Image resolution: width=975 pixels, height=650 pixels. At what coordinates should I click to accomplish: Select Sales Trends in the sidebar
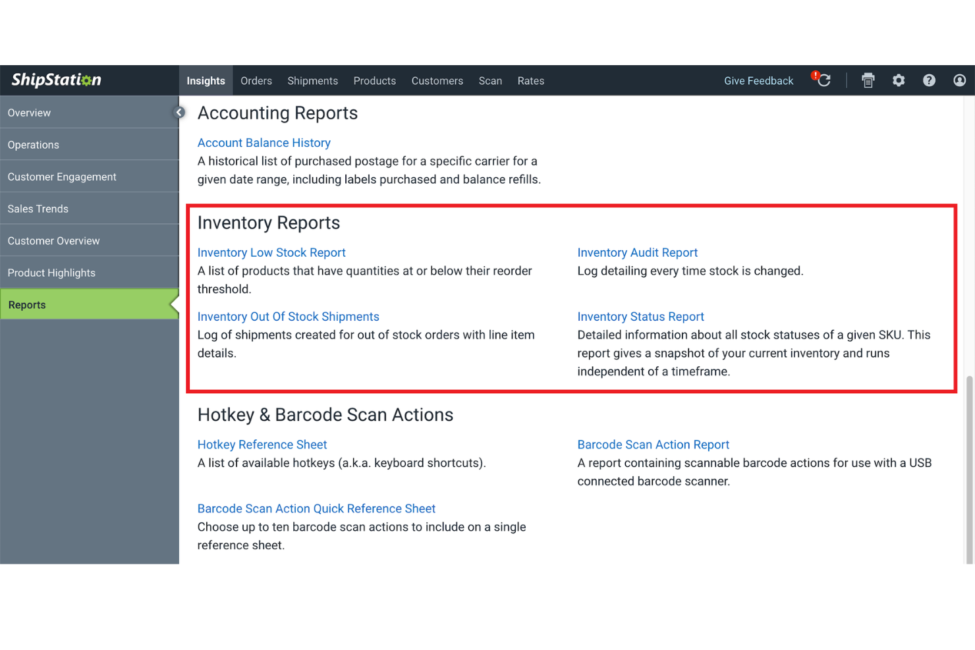tap(38, 208)
